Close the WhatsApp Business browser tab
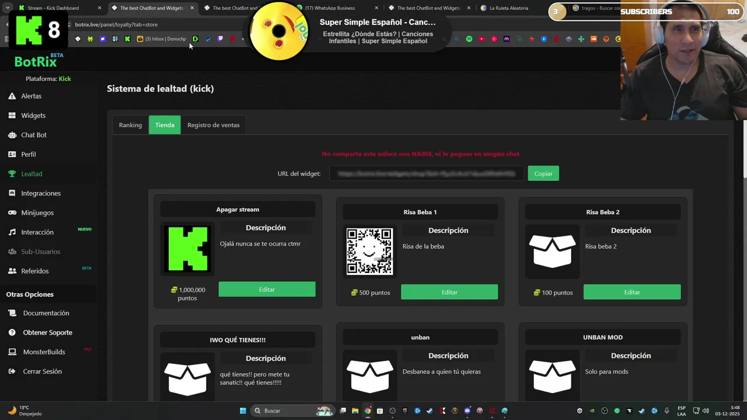This screenshot has height=420, width=747. click(x=376, y=8)
